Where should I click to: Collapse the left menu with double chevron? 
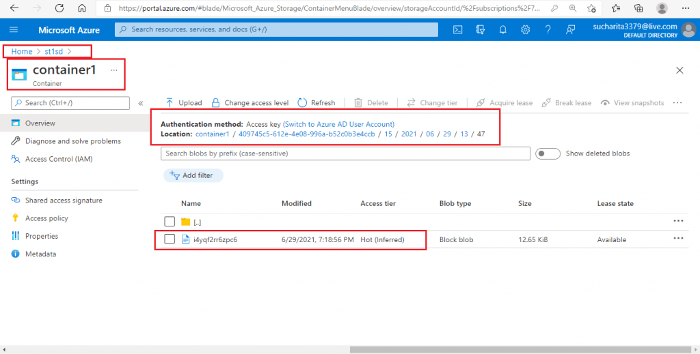[x=141, y=103]
